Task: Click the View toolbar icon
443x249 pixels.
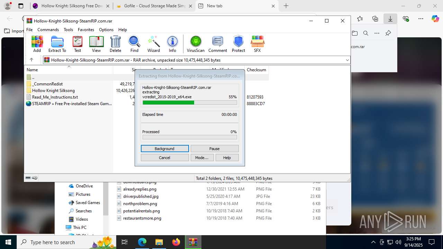Action: tap(96, 44)
